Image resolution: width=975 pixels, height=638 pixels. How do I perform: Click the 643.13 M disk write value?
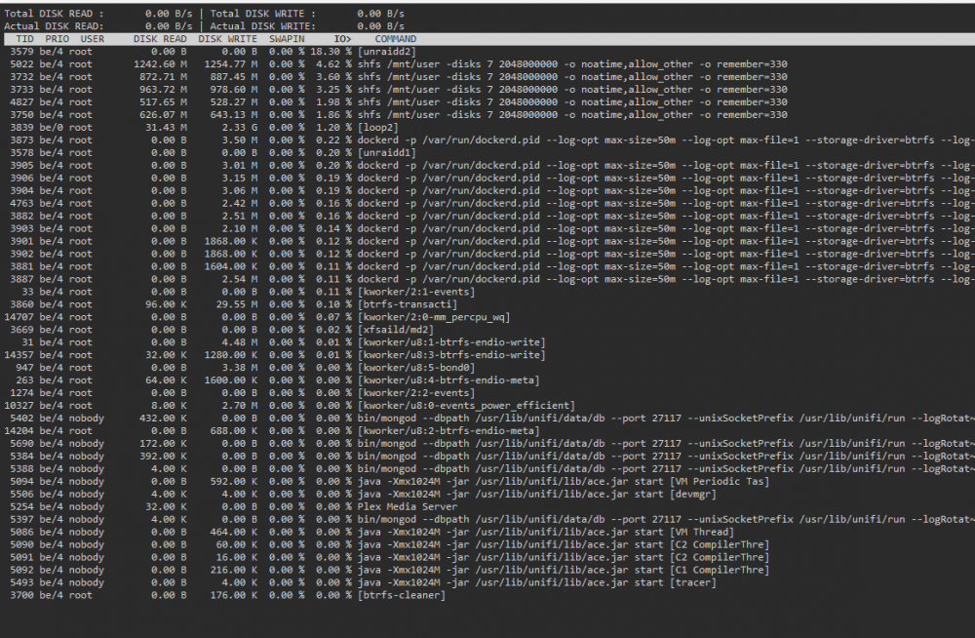pyautogui.click(x=234, y=114)
